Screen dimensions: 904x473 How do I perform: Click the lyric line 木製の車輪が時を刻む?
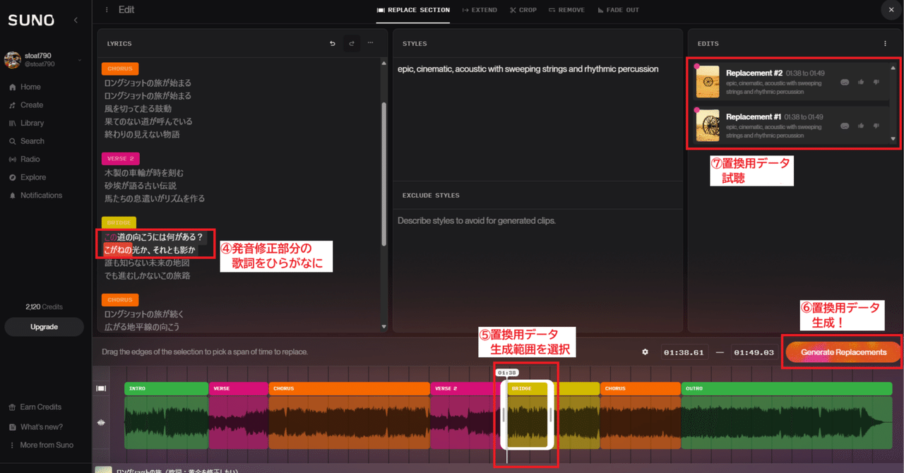(x=144, y=173)
